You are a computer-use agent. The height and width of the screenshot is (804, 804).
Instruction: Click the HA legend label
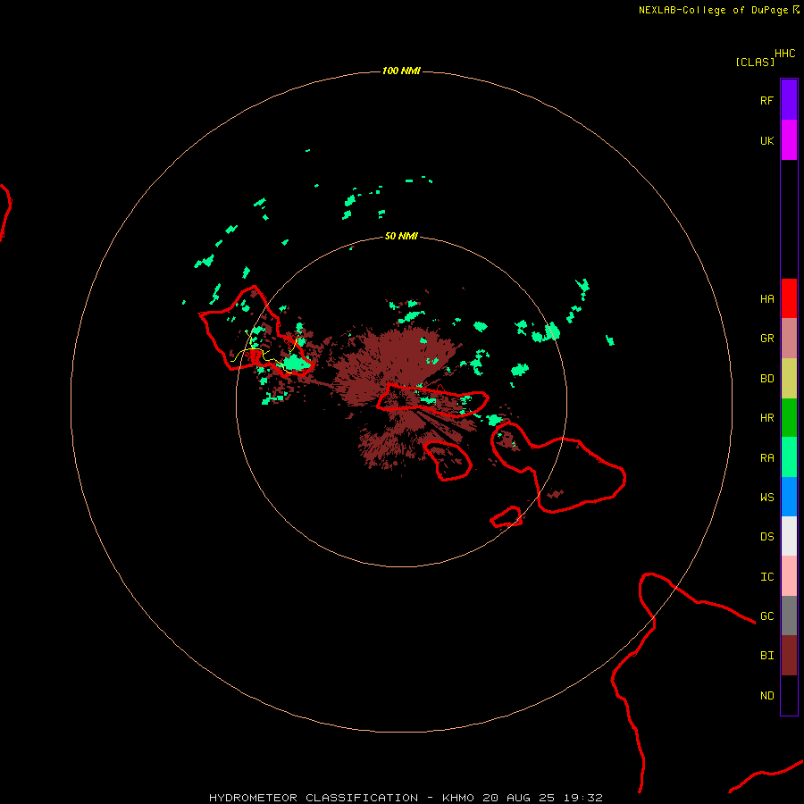coord(766,299)
